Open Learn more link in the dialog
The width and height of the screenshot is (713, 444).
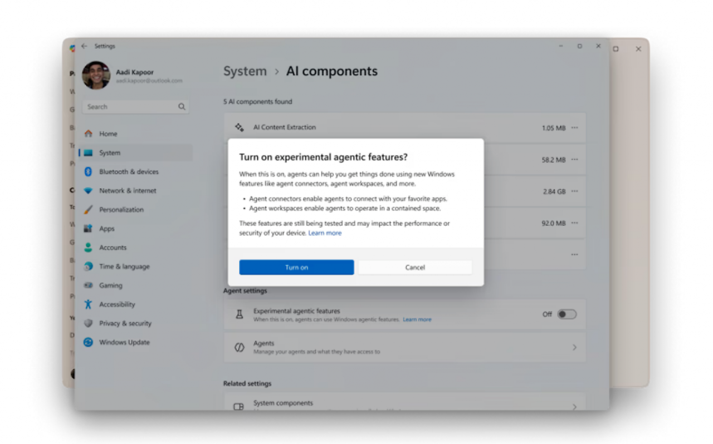click(x=325, y=233)
